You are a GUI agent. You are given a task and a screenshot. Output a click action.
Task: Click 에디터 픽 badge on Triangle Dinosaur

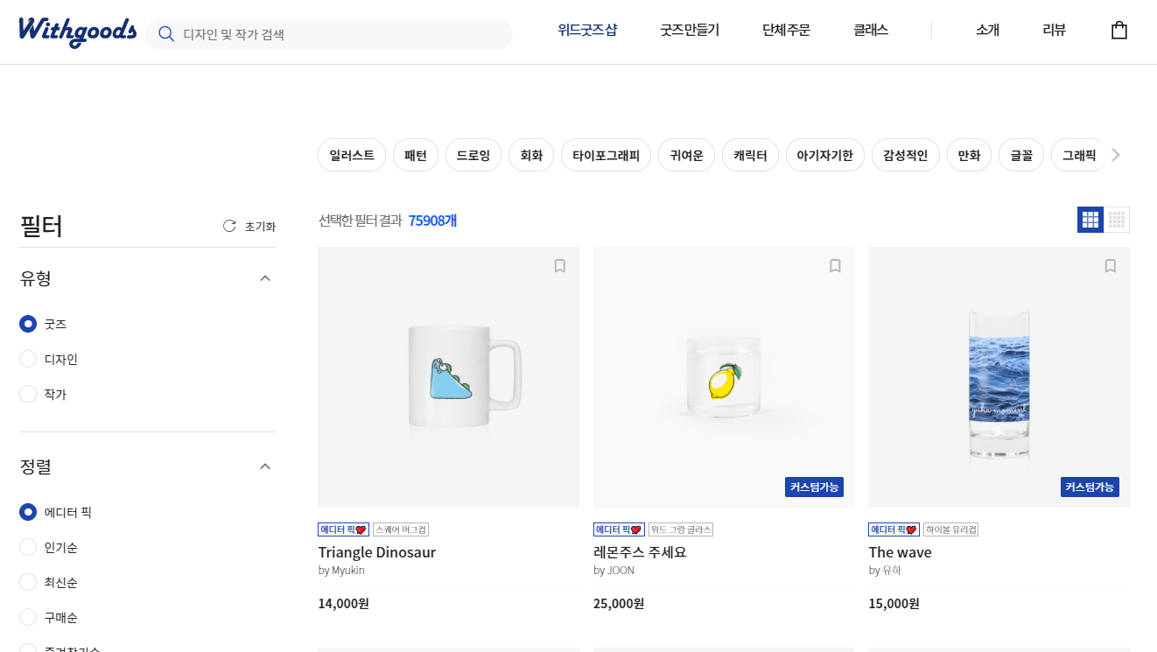(x=343, y=529)
